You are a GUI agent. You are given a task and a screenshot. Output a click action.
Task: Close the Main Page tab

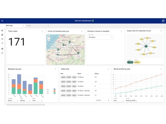click(23, 26)
